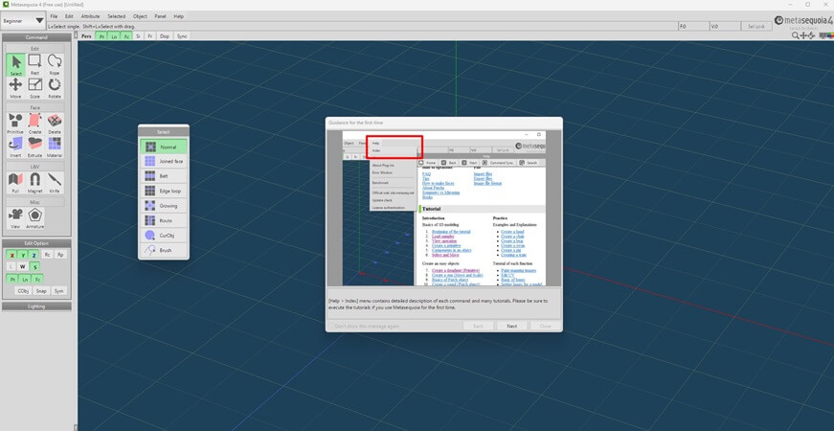Open the File menu
The height and width of the screenshot is (431, 834).
click(54, 16)
